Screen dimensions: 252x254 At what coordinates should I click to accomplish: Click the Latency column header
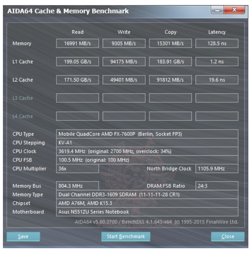pyautogui.click(x=217, y=32)
